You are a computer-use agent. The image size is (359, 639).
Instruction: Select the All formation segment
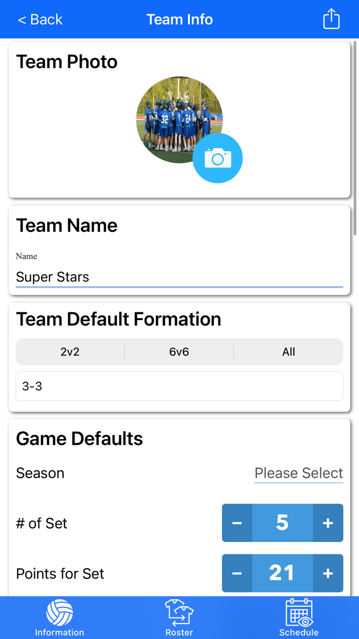tap(288, 352)
